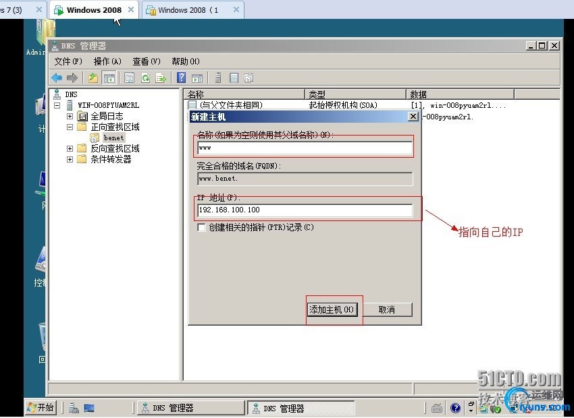574x418 pixels.
Task: Close the Windows 2008 VM tab
Action: [x=130, y=10]
